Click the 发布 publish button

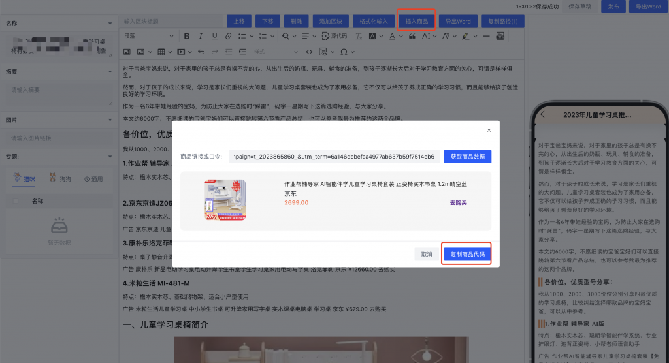tap(613, 7)
